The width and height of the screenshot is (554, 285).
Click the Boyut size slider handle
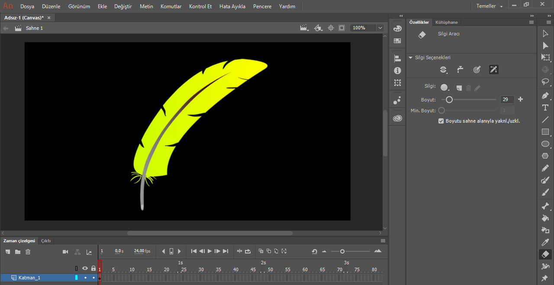click(449, 100)
